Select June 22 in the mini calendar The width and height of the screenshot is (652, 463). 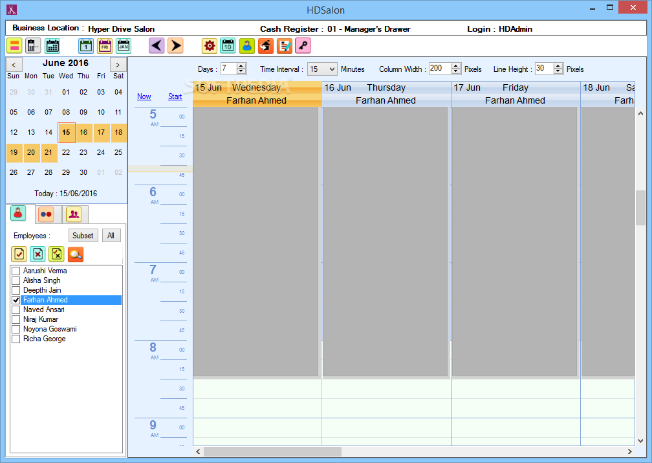pos(66,152)
